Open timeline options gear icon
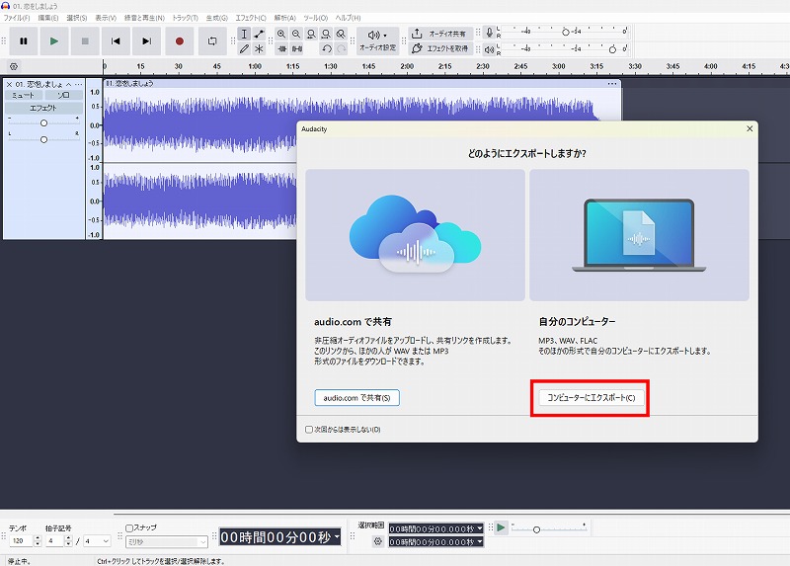790x566 pixels. pos(14,66)
